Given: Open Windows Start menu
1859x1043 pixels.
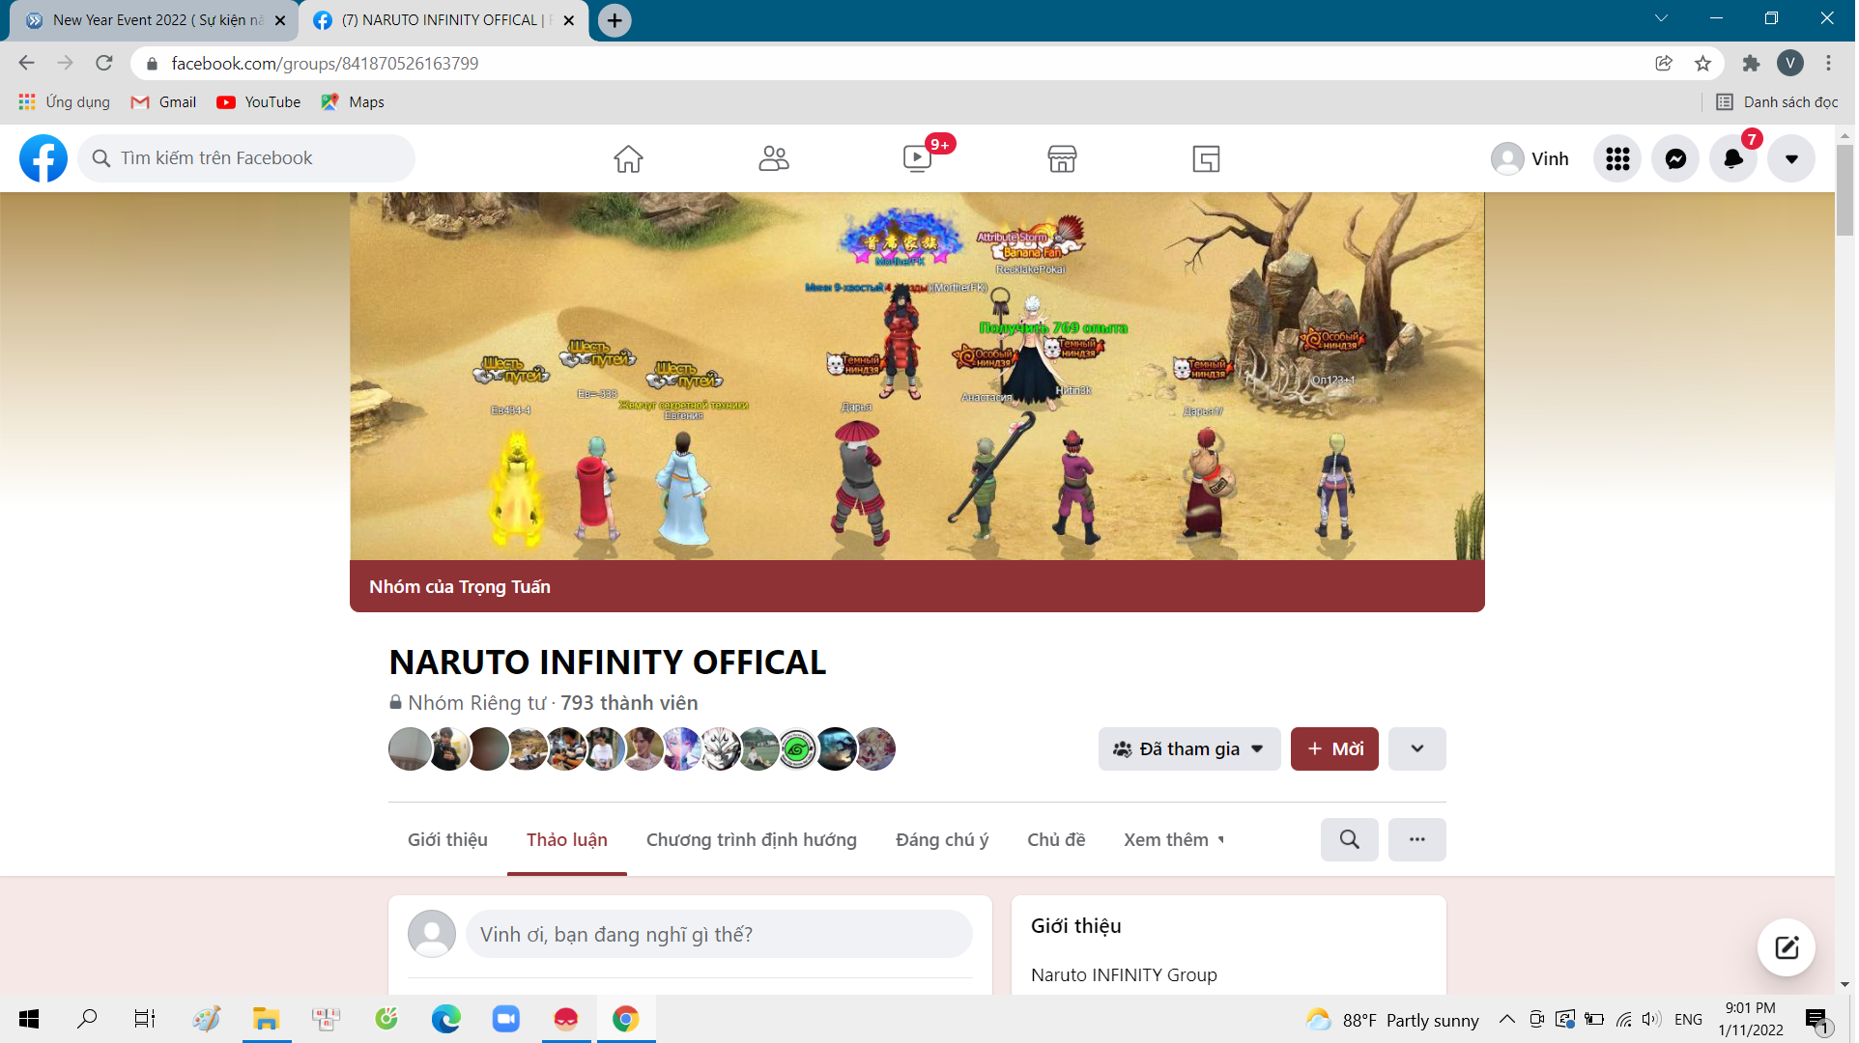Looking at the screenshot, I should [x=29, y=1019].
